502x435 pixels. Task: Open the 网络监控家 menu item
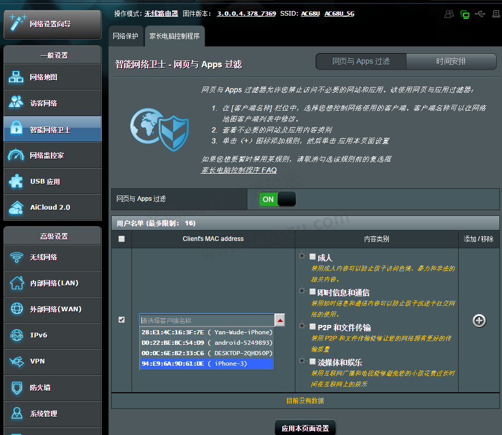(x=53, y=155)
